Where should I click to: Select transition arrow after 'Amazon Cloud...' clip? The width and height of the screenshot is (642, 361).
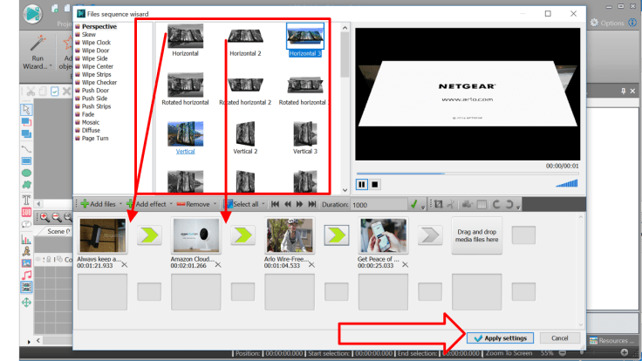point(242,235)
